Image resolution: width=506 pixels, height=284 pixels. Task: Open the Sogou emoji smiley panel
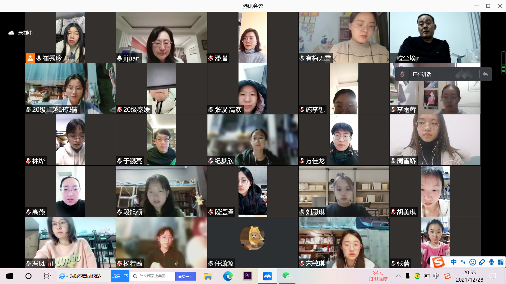point(473,262)
